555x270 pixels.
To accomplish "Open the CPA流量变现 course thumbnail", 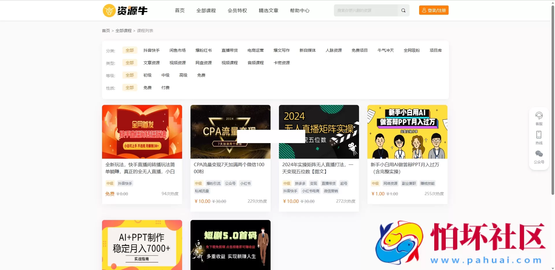I will (230, 132).
